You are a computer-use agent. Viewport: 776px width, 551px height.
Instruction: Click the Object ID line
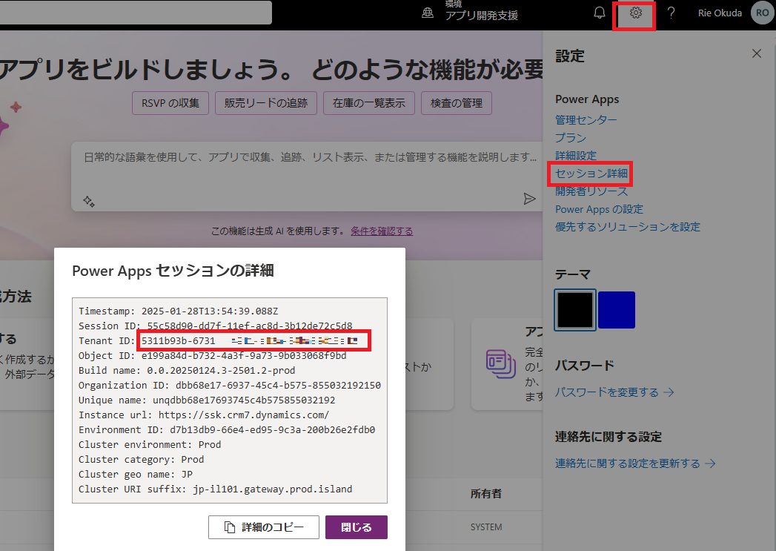click(212, 356)
